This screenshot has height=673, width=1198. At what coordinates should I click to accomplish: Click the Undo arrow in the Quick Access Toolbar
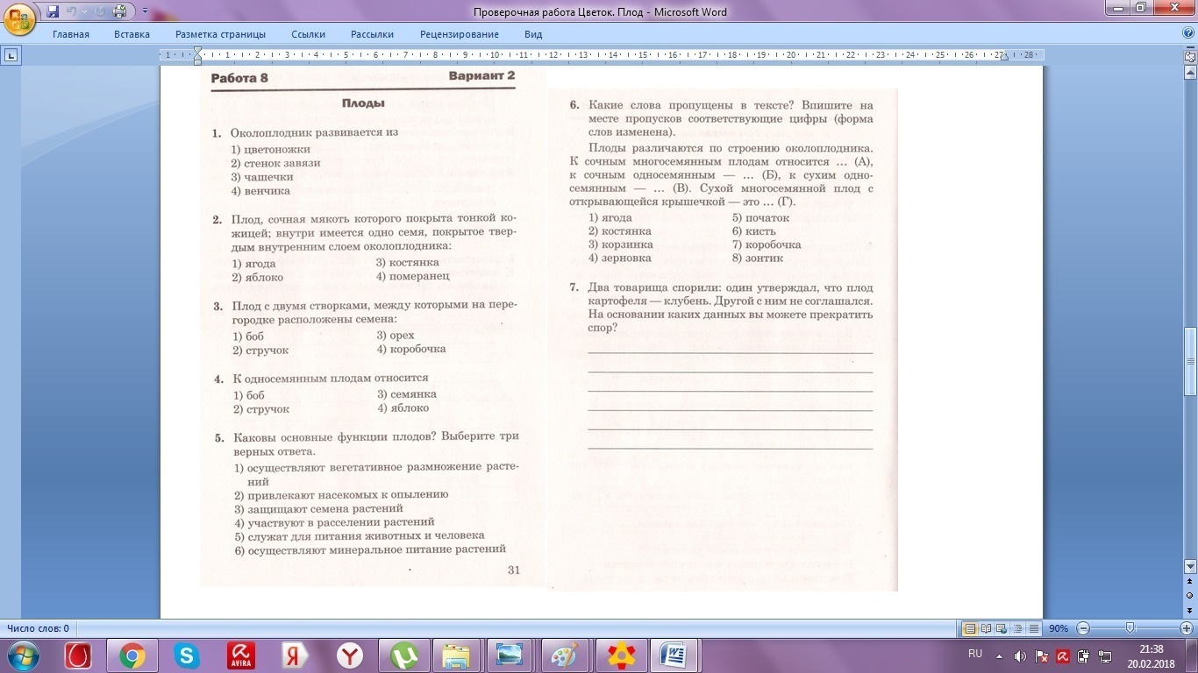pyautogui.click(x=72, y=11)
